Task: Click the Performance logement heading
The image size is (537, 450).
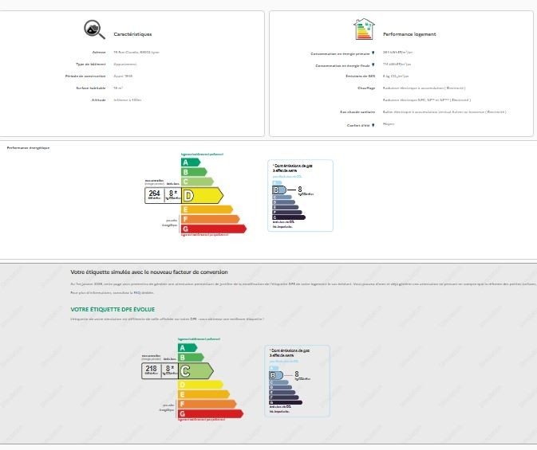Action: (409, 34)
